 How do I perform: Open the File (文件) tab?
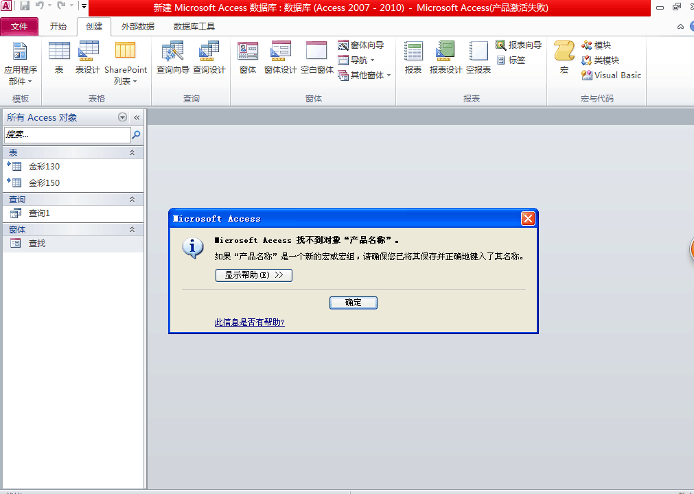click(19, 27)
